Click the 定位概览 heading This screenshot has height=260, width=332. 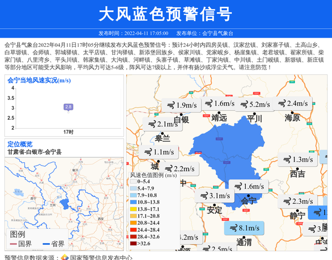coord(20,144)
